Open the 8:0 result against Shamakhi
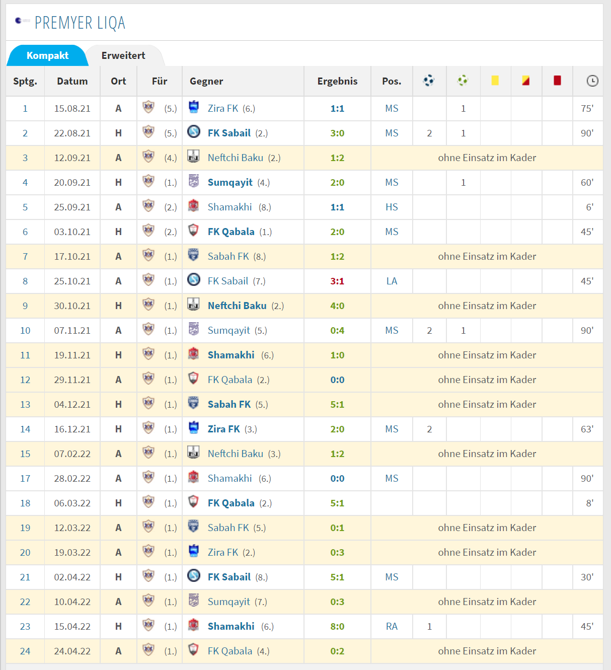 point(337,626)
